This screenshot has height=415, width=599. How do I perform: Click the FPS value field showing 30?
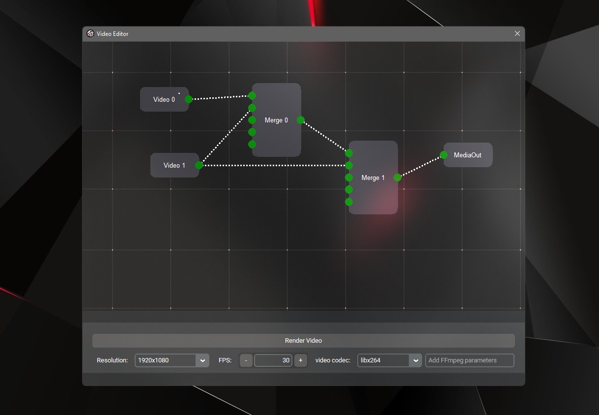click(273, 360)
